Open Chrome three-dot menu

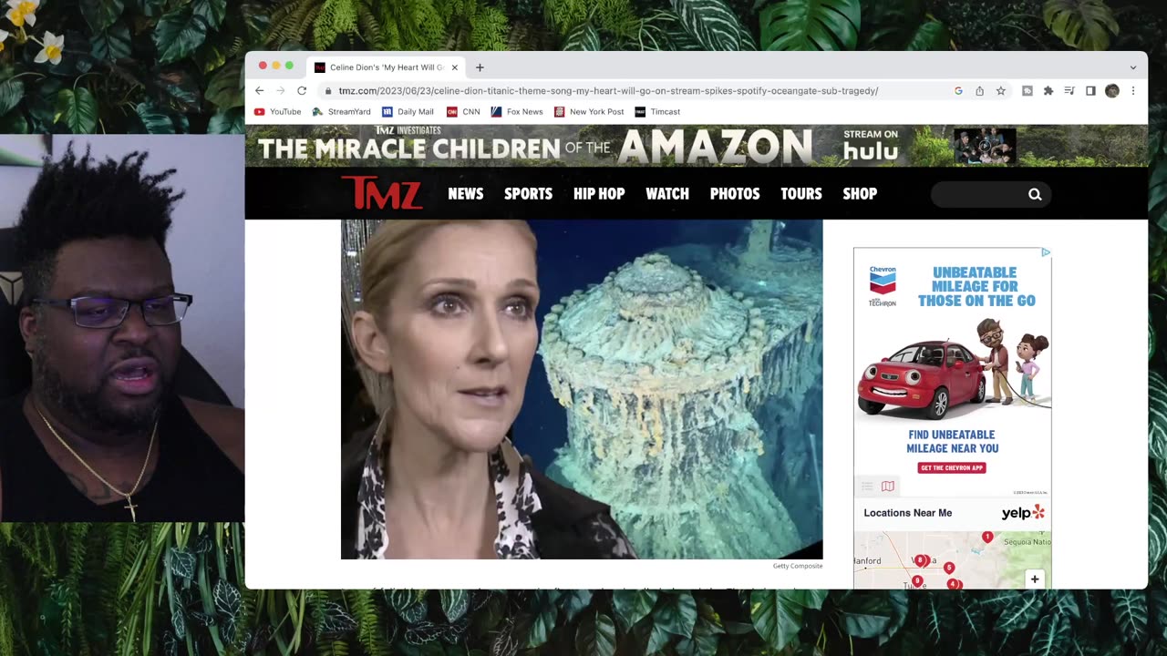pyautogui.click(x=1133, y=91)
